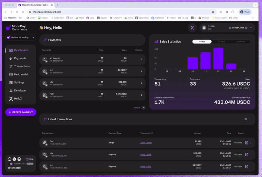Click the CREATE PAYMENT button

[21, 112]
